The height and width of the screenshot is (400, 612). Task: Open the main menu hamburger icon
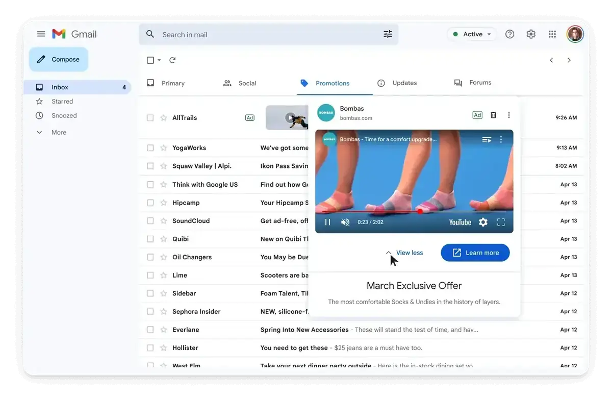tap(41, 34)
